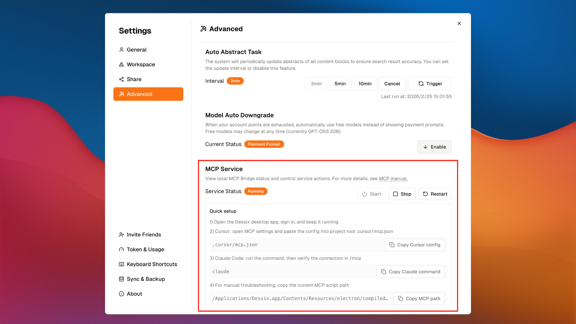576x324 pixels.
Task: Open the General settings section
Action: point(136,49)
